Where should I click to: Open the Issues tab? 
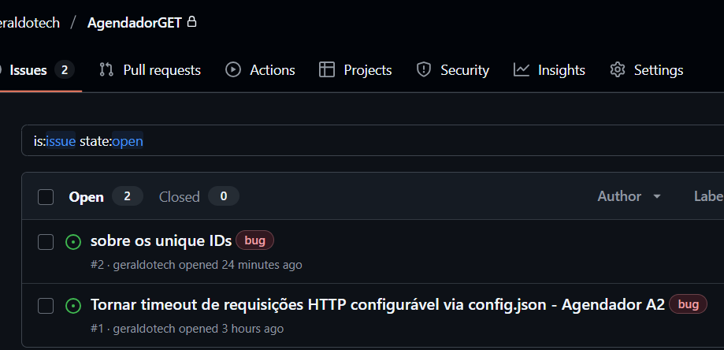tap(37, 70)
